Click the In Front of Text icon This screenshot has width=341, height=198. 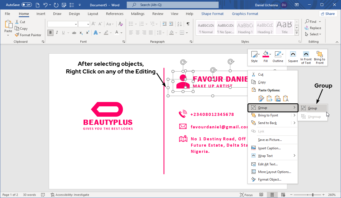[306, 58]
